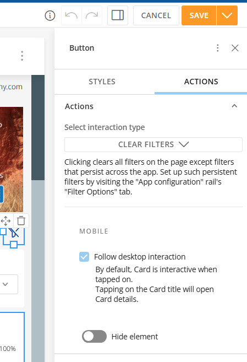Open the Clear Filters interaction dropdown

pos(153,144)
